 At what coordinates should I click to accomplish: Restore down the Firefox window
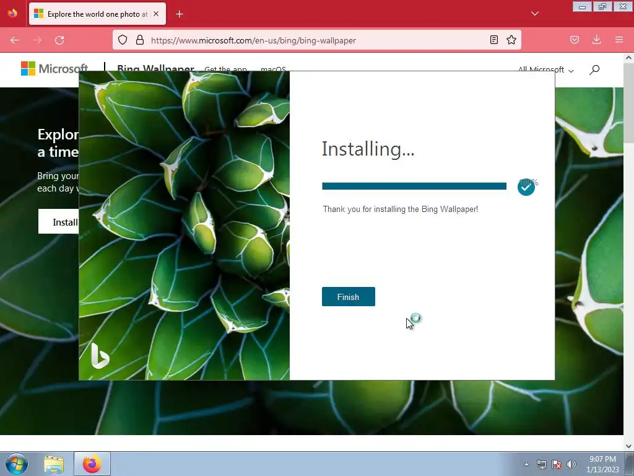pyautogui.click(x=602, y=7)
